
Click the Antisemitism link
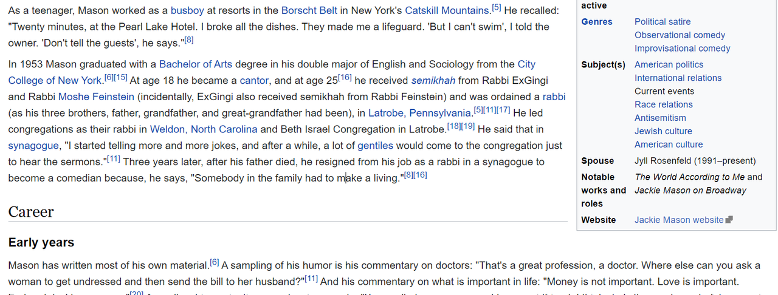[660, 118]
